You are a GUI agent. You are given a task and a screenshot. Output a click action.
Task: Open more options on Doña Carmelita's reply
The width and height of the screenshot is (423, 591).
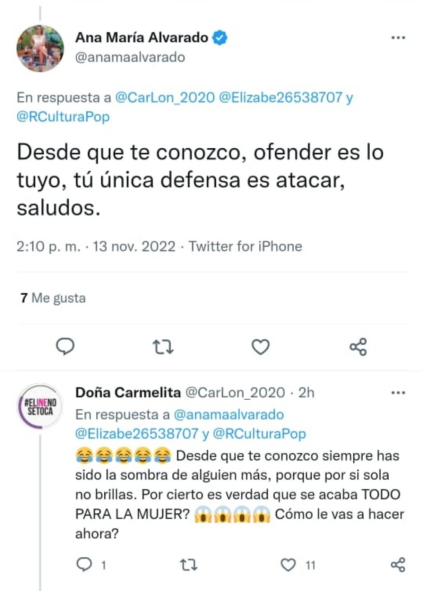[398, 393]
